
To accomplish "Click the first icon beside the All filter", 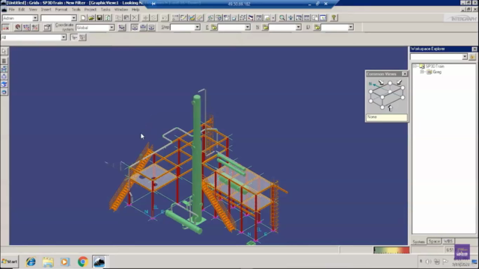I will pyautogui.click(x=74, y=37).
